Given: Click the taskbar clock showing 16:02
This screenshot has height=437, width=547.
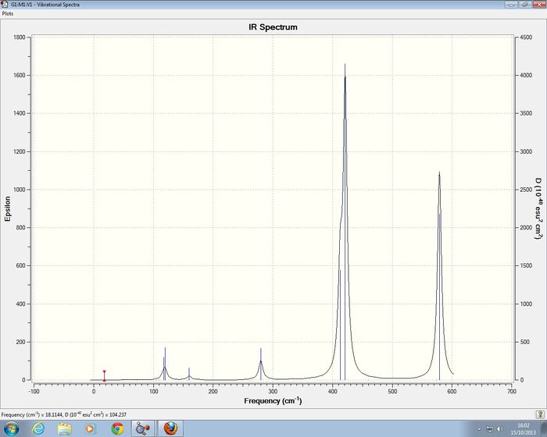Looking at the screenshot, I should click(x=523, y=428).
